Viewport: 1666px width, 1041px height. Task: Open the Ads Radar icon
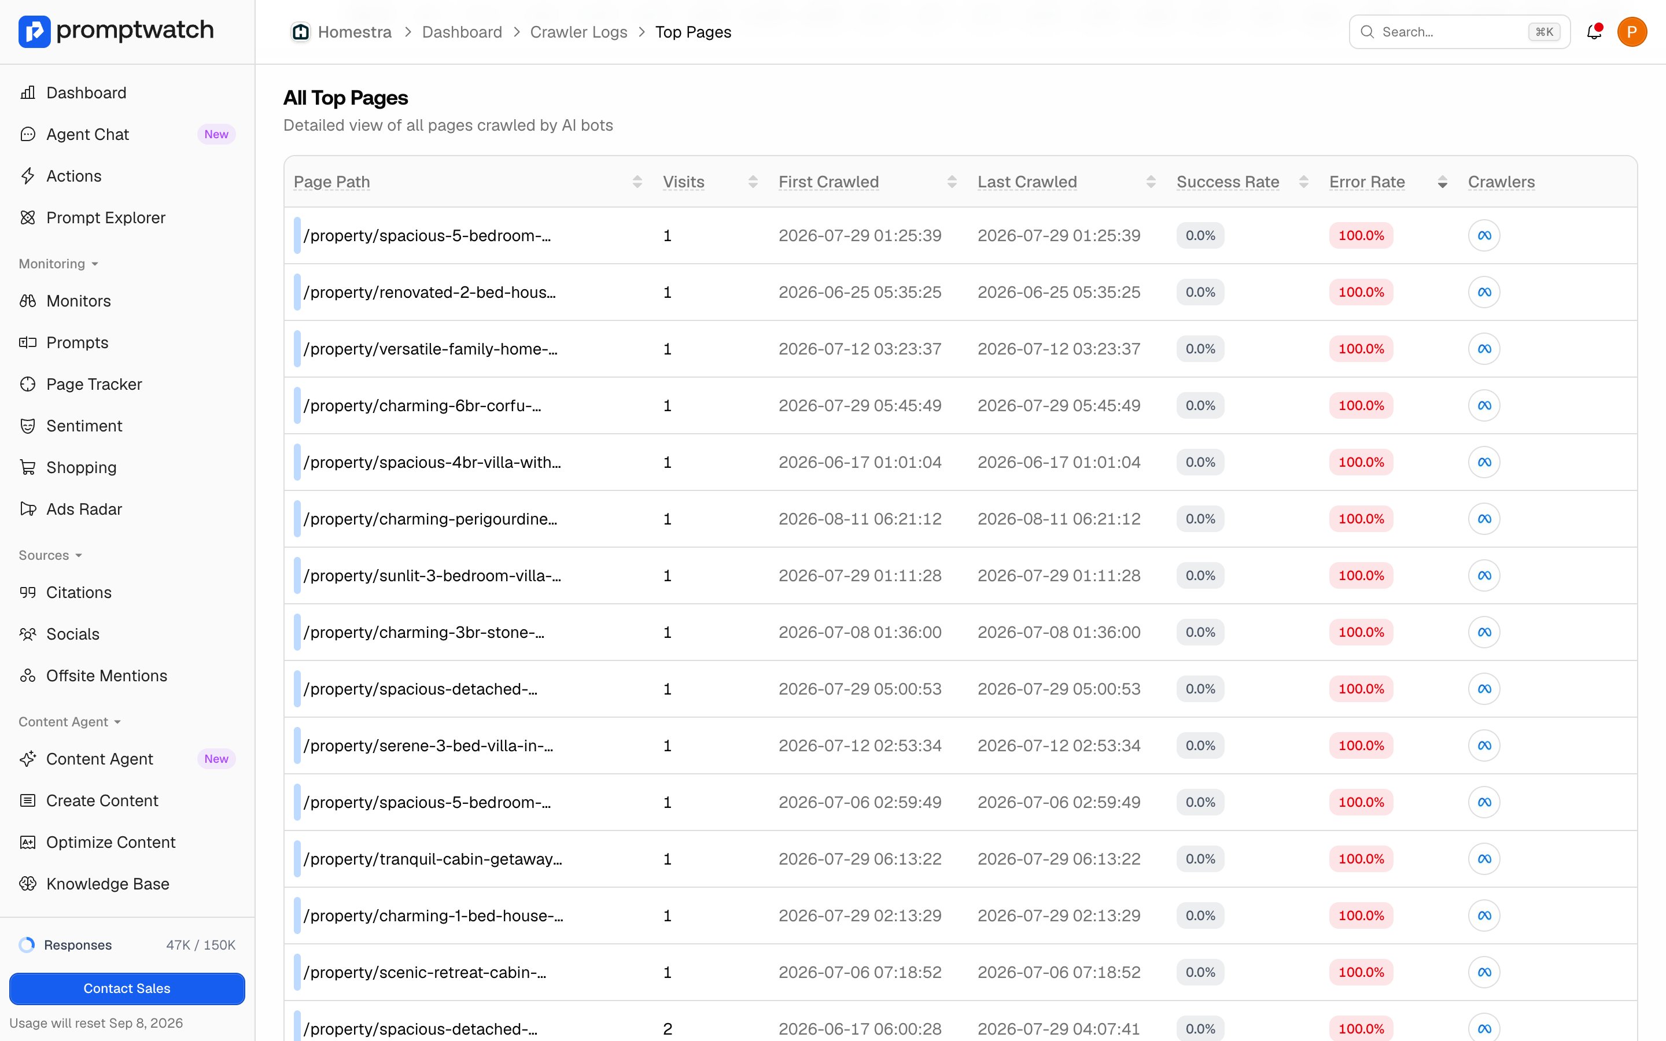point(28,510)
